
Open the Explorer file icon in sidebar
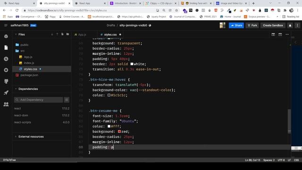(6, 48)
